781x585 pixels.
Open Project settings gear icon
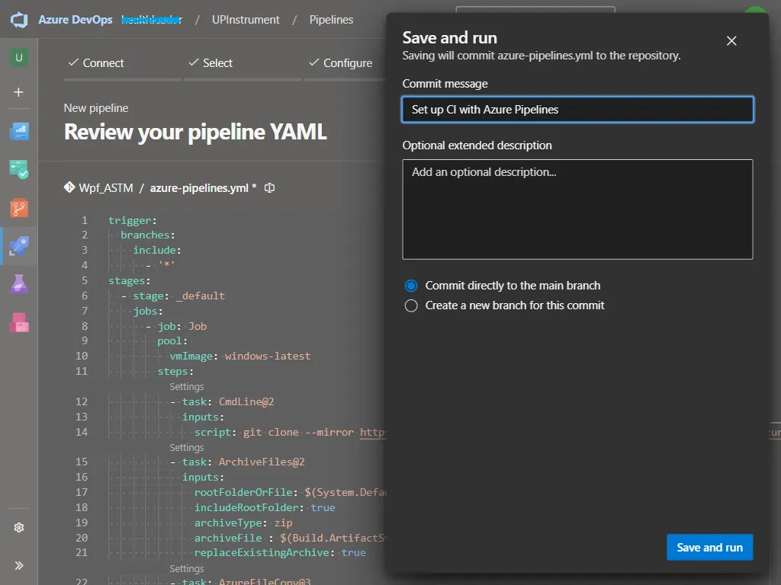[x=19, y=527]
